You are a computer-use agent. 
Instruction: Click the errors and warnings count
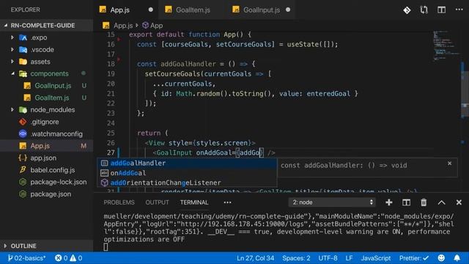click(x=68, y=257)
